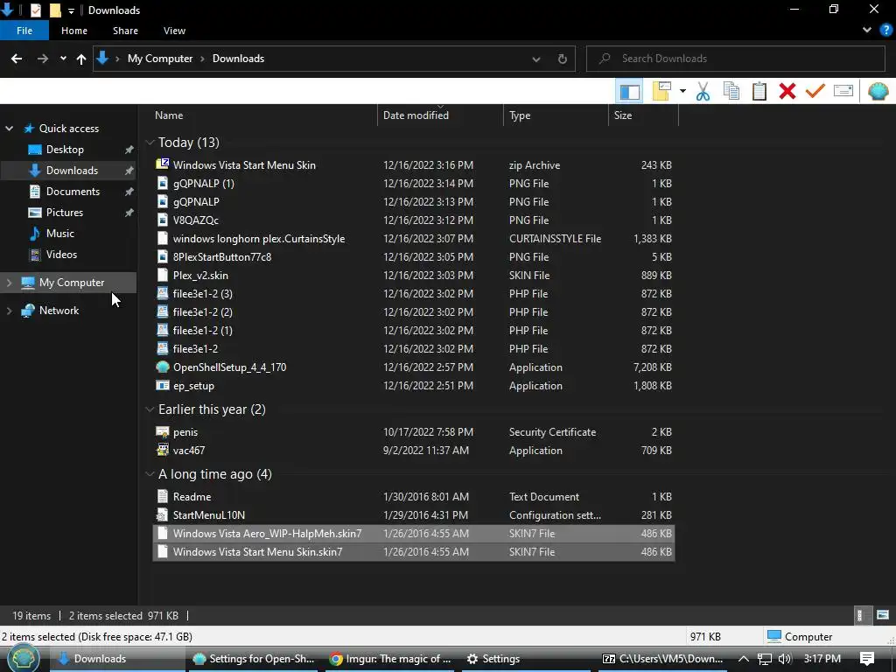The image size is (896, 672).
Task: Sort by the Name column header
Action: pyautogui.click(x=169, y=115)
